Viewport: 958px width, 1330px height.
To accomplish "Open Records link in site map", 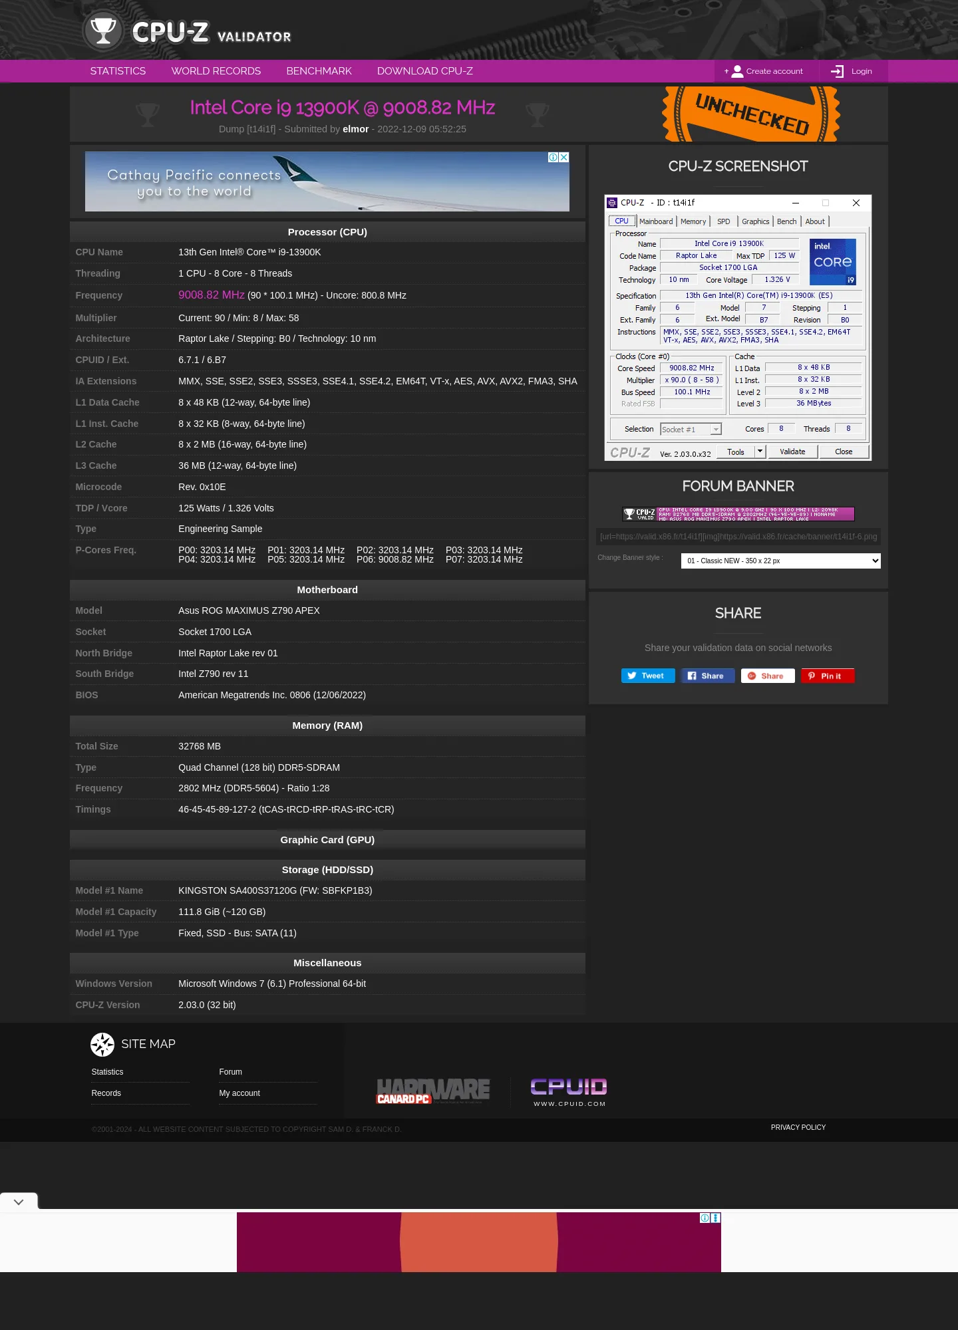I will point(106,1093).
